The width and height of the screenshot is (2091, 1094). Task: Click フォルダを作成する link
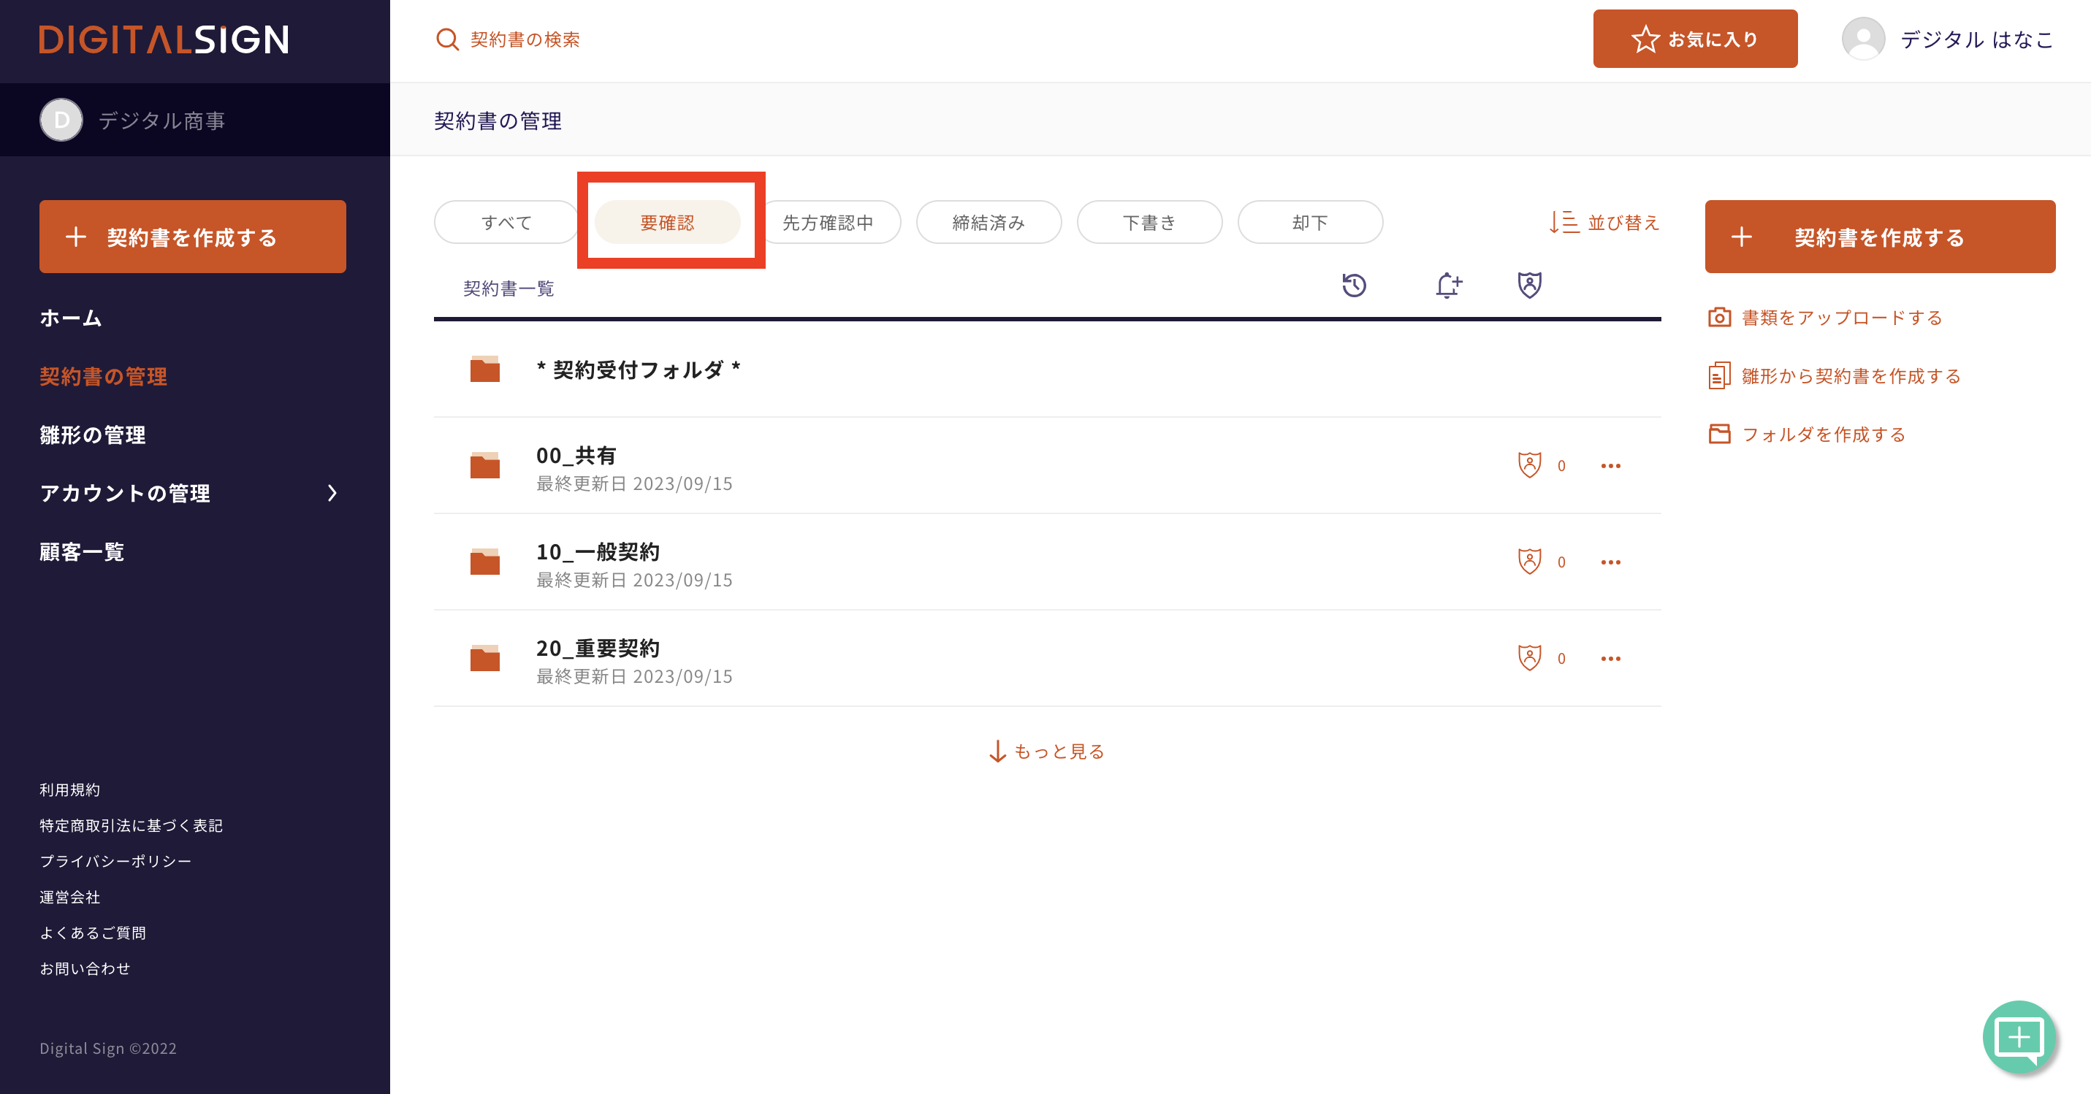tap(1822, 435)
